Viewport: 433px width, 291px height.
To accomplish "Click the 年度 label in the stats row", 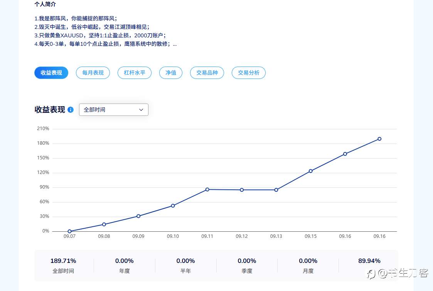I will pos(124,271).
